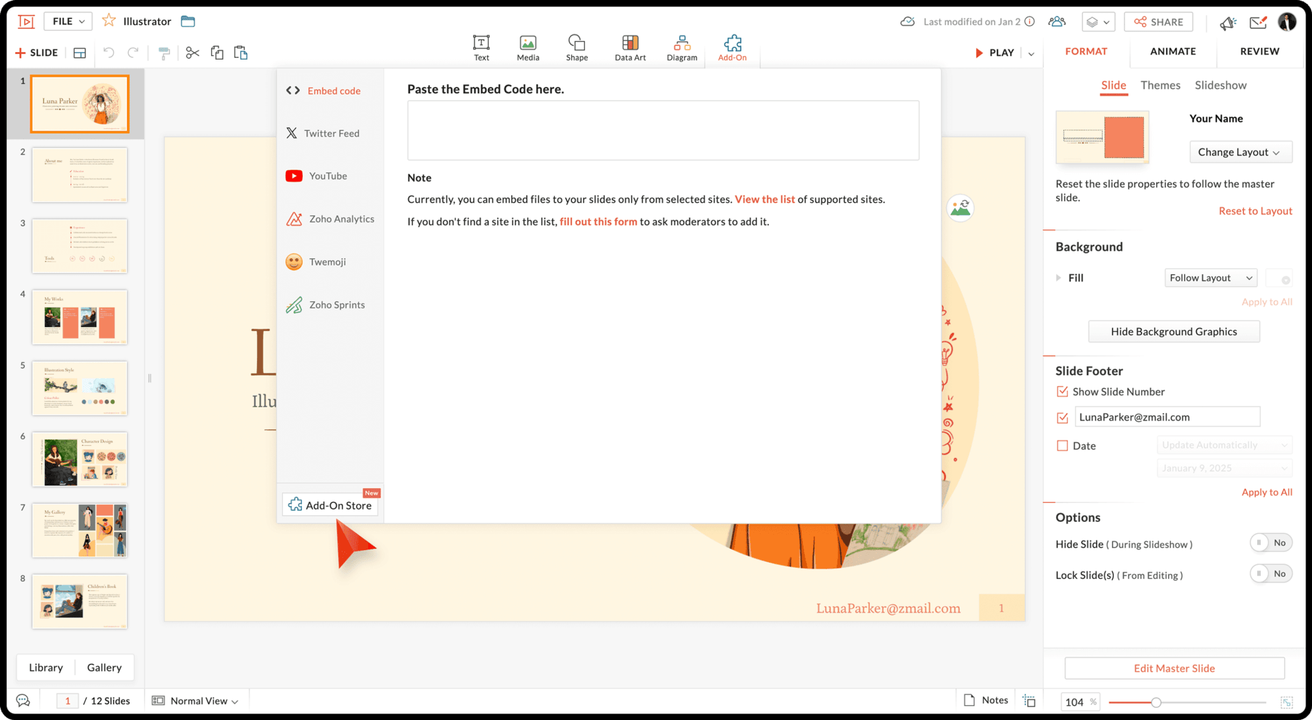Open the Update Automatically date dropdown

point(1224,445)
